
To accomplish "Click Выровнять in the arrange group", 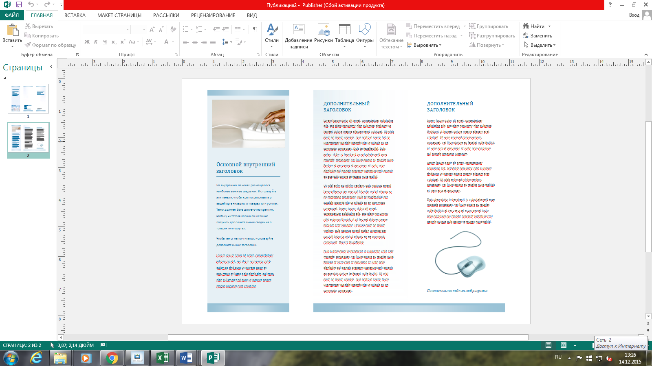I will coord(424,45).
